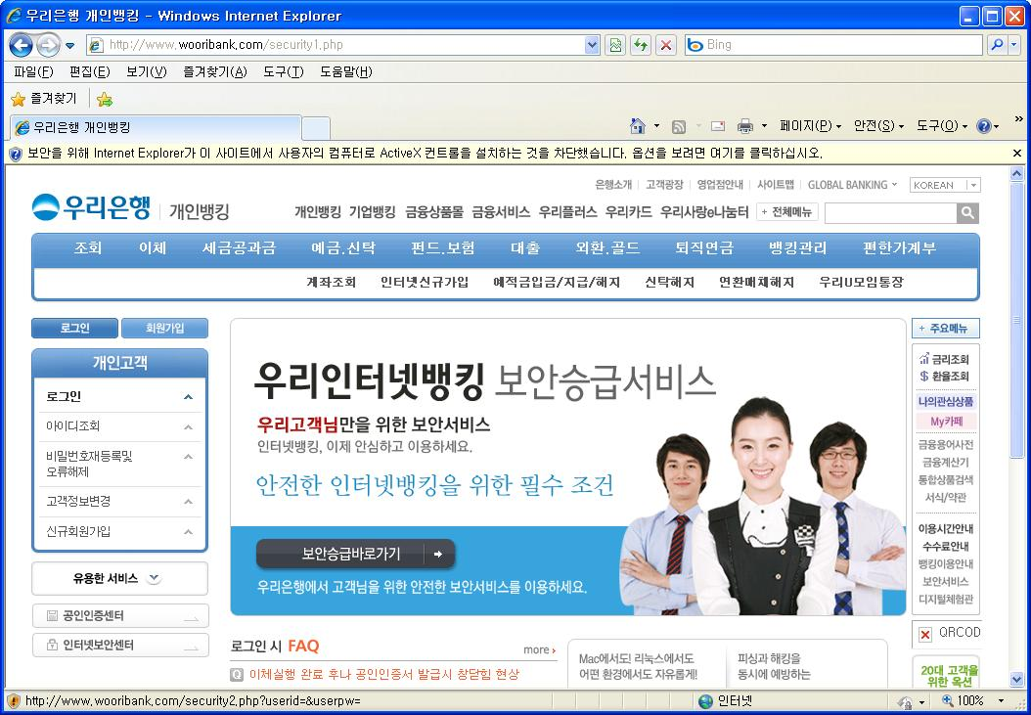Click in the Bing search box

(835, 45)
